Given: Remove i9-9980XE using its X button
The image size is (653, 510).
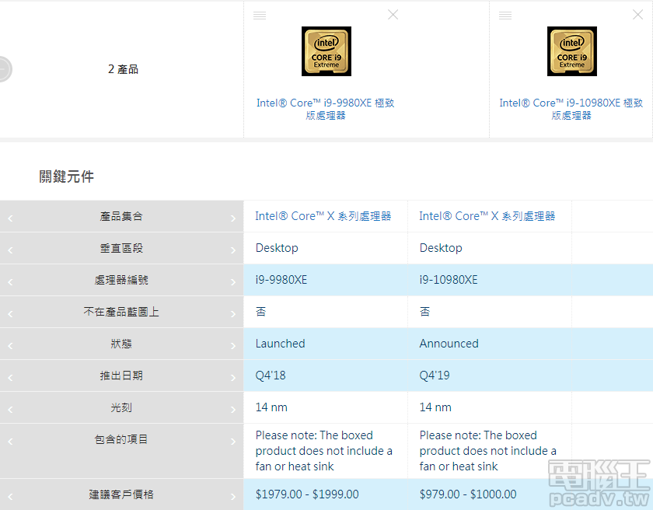Looking at the screenshot, I should coord(393,14).
